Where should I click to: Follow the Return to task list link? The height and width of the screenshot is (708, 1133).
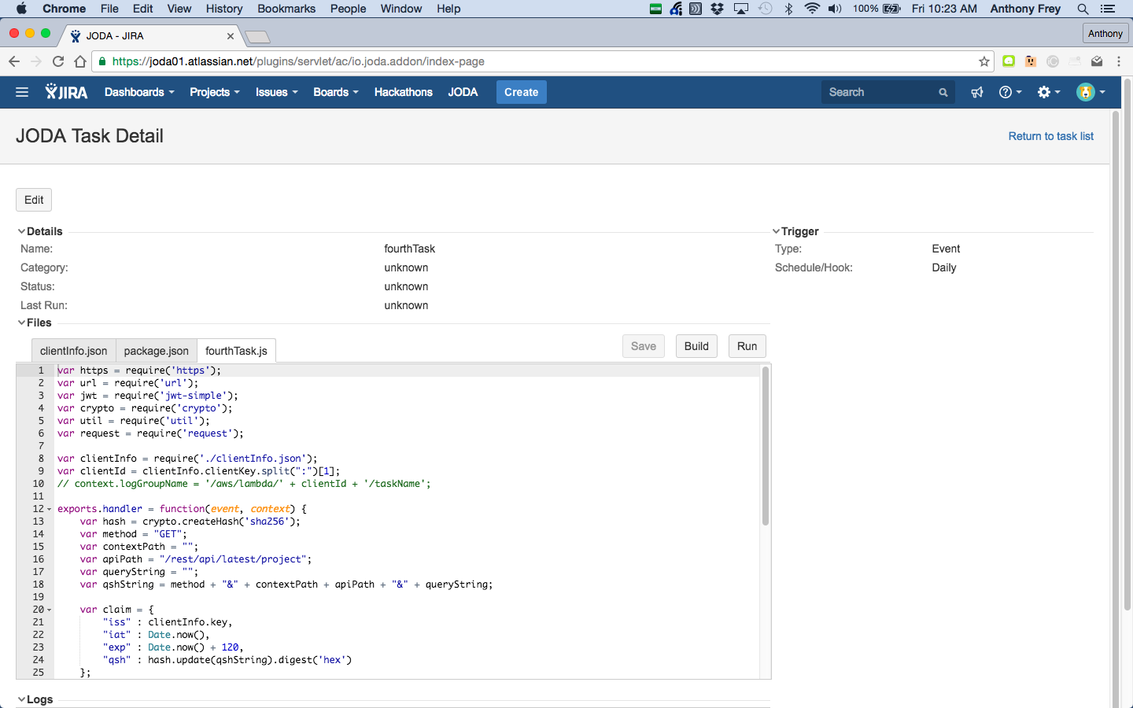[x=1051, y=136]
